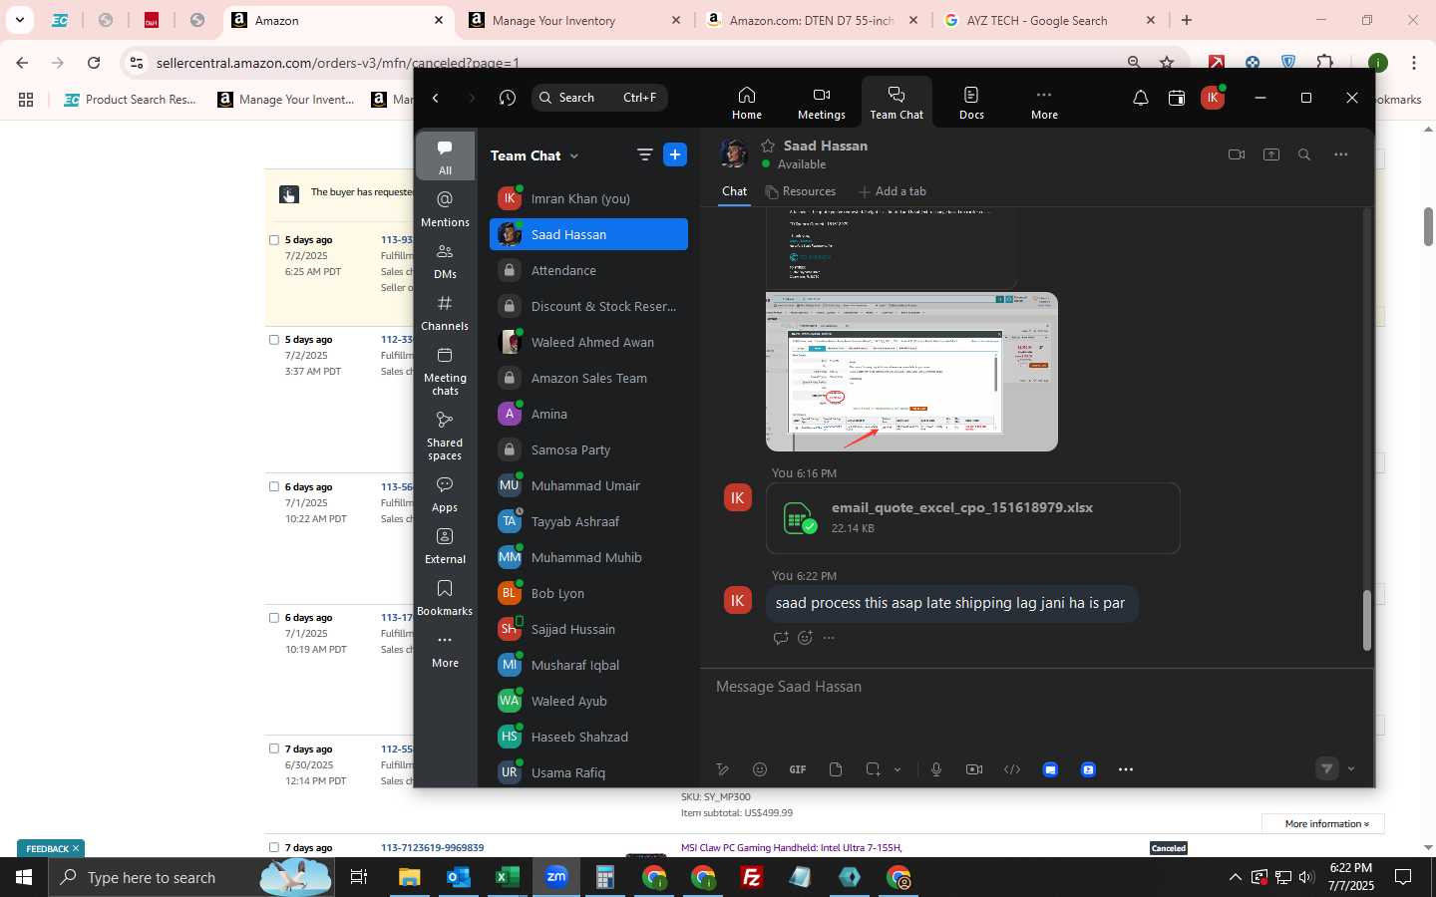This screenshot has width=1436, height=897.
Task: Add emoji reaction to last message
Action: pyautogui.click(x=805, y=638)
